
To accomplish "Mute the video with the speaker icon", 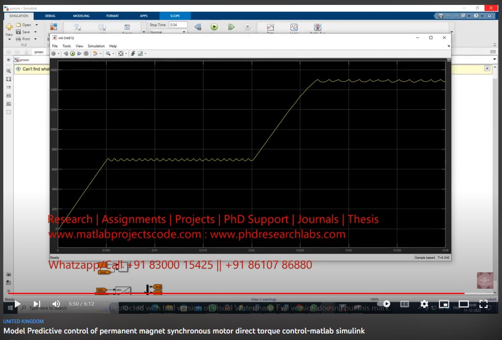I will pyautogui.click(x=56, y=304).
